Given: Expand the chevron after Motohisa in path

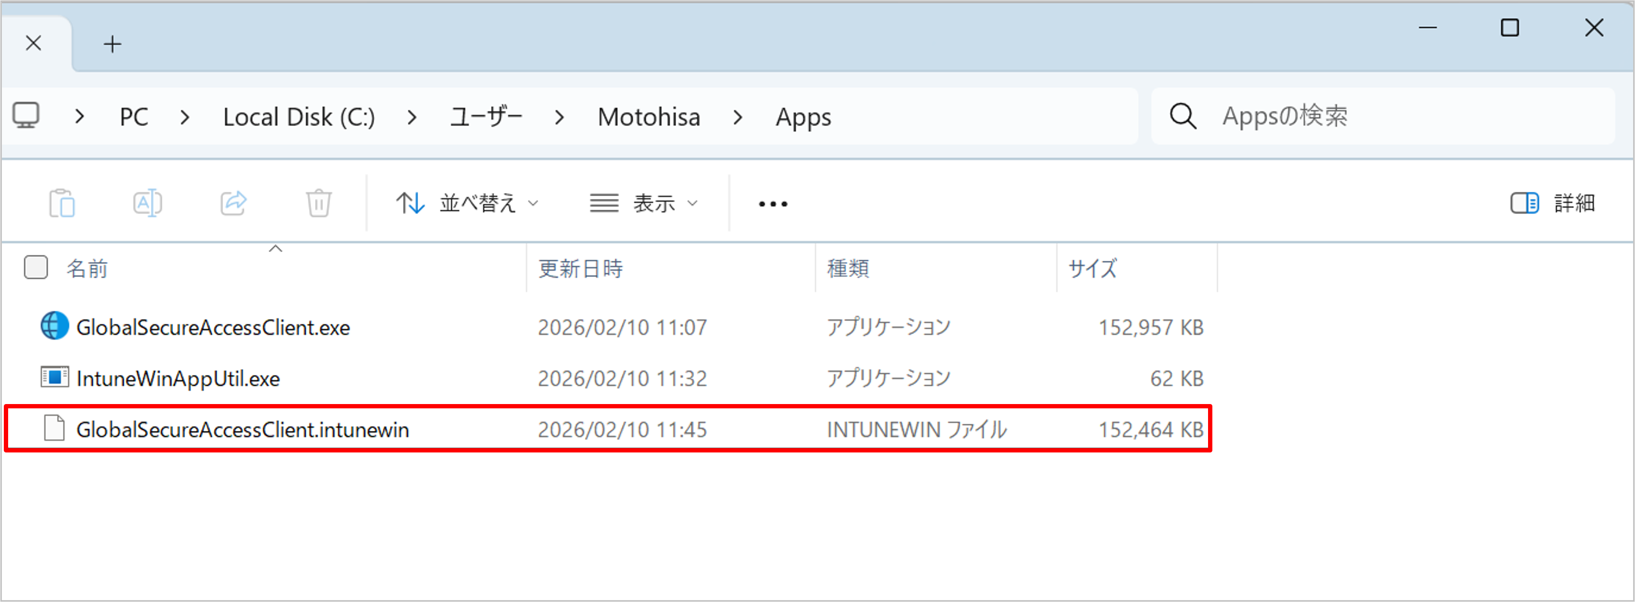Looking at the screenshot, I should point(737,117).
